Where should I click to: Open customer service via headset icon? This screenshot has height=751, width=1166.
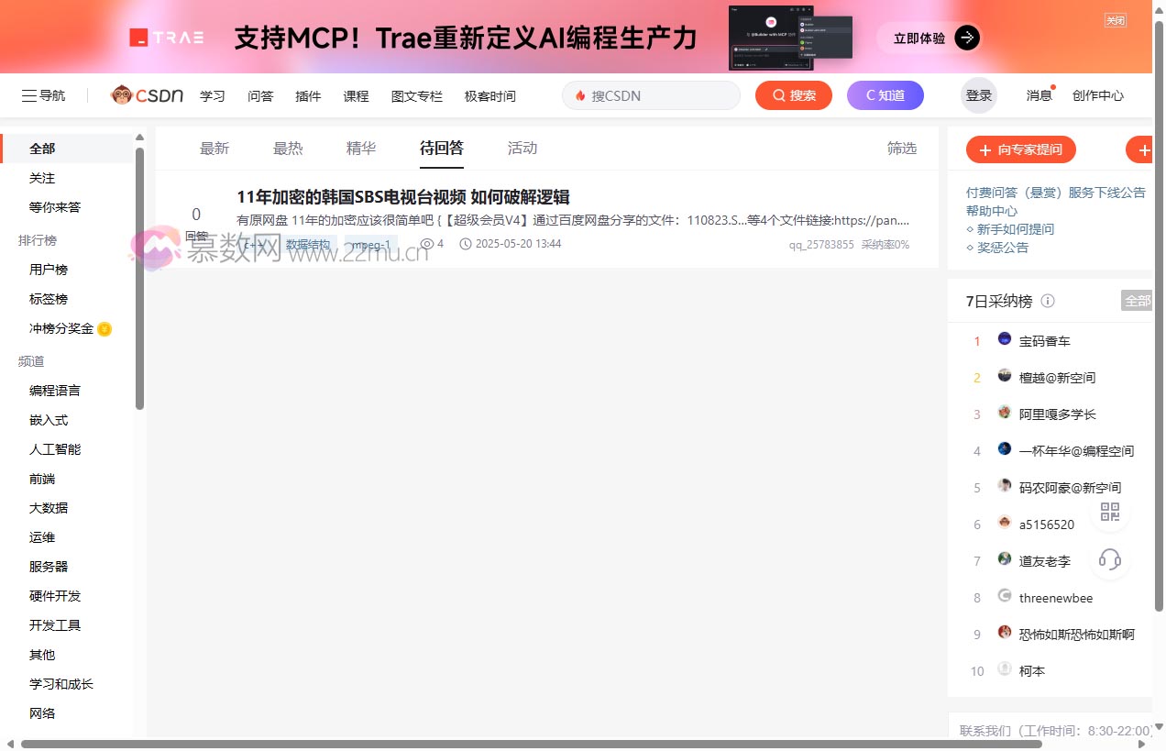(x=1109, y=560)
